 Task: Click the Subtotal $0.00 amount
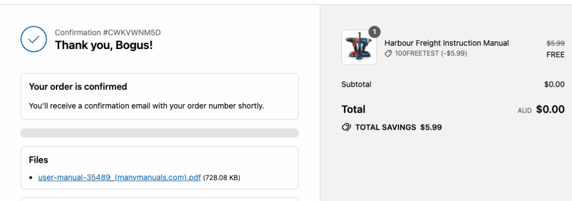click(554, 84)
